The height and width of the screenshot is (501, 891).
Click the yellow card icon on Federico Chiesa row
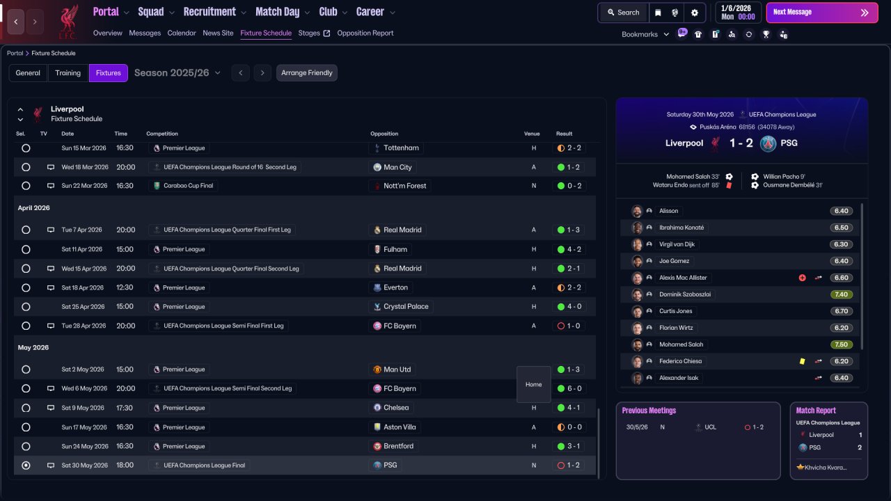point(802,361)
